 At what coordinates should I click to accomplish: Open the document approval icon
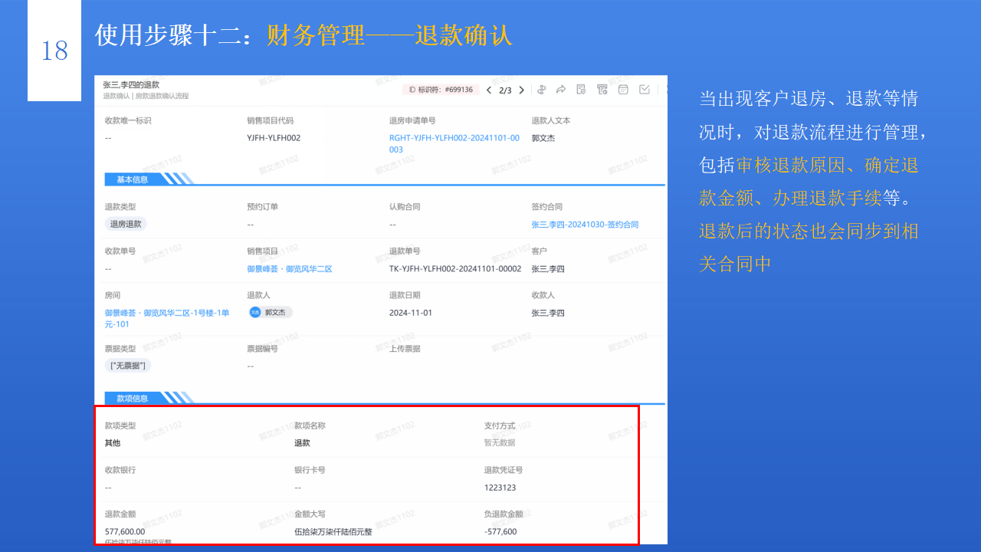pos(581,90)
